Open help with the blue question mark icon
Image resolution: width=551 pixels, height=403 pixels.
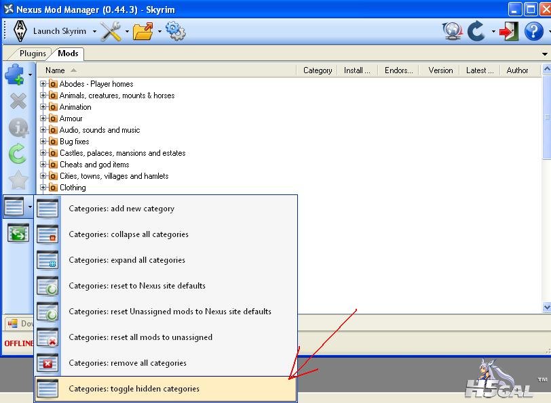pos(534,31)
